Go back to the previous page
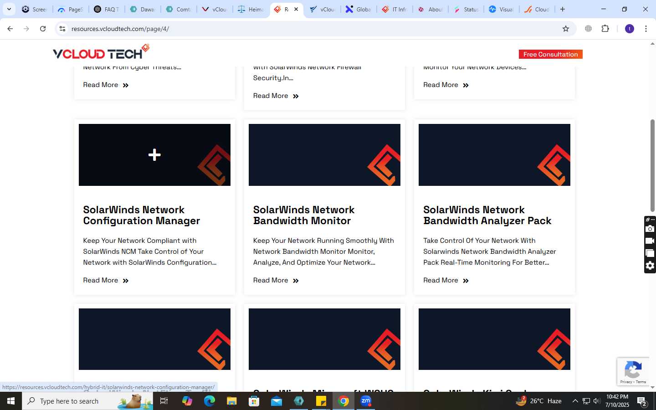 [x=10, y=29]
